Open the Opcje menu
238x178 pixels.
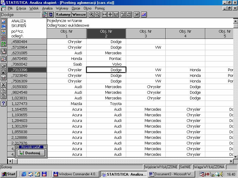coord(76,8)
